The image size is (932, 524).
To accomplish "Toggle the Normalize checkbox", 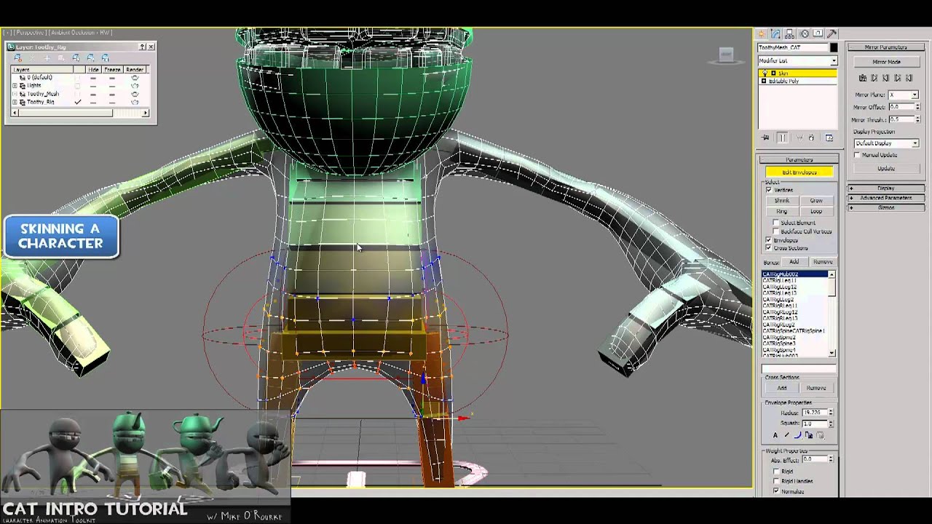I will [777, 491].
